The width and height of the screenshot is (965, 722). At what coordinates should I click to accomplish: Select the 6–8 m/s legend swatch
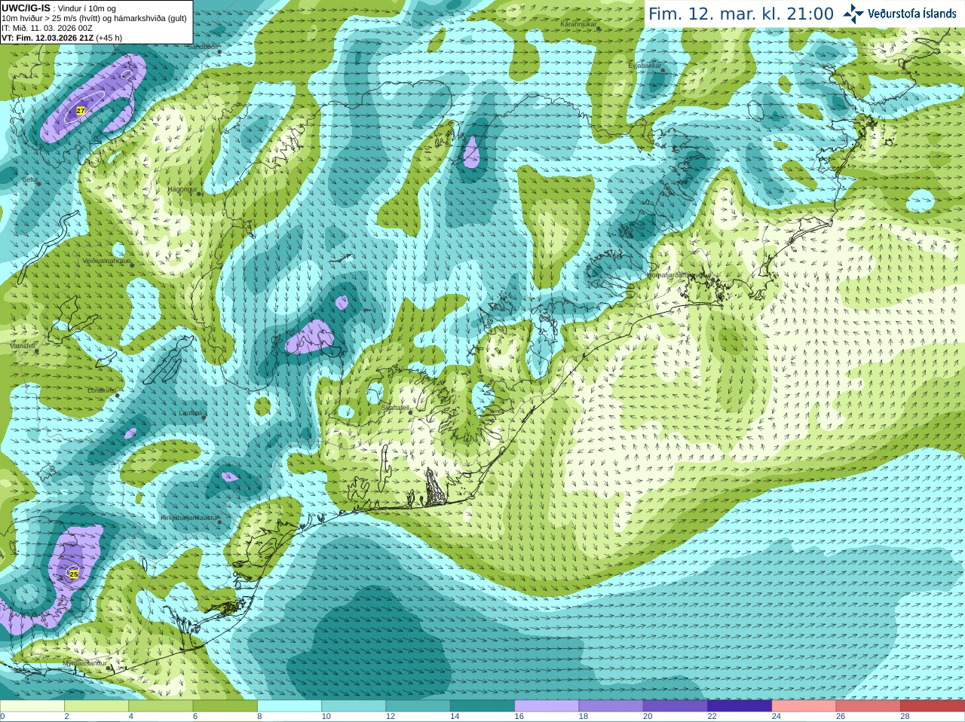click(225, 706)
